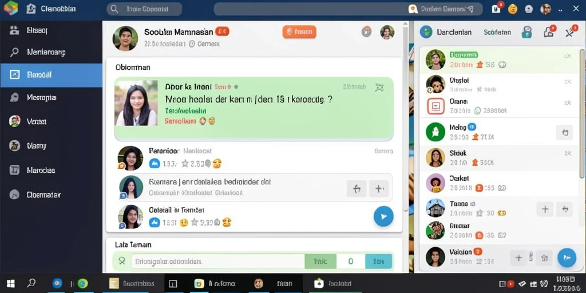Screen dimensions: 586x293
Task: Click the reply arrow button in Tenna row
Action: [564, 209]
